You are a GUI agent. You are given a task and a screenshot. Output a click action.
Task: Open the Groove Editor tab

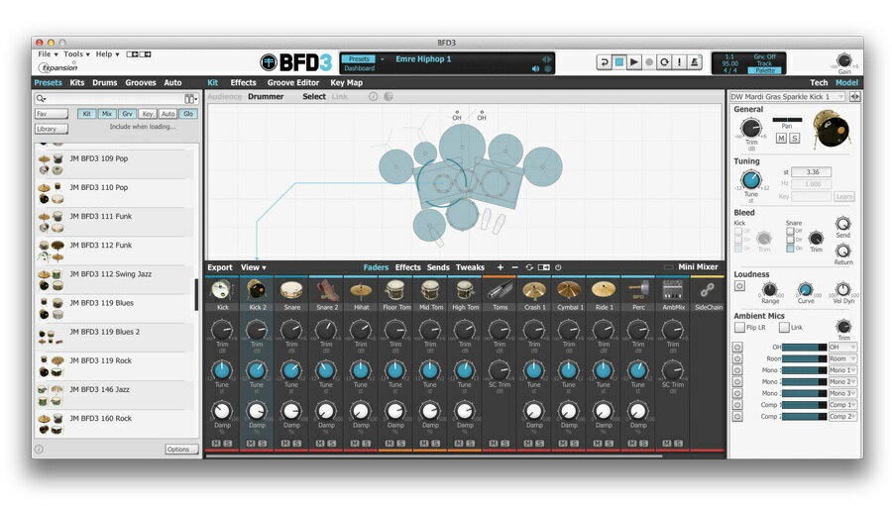click(293, 82)
